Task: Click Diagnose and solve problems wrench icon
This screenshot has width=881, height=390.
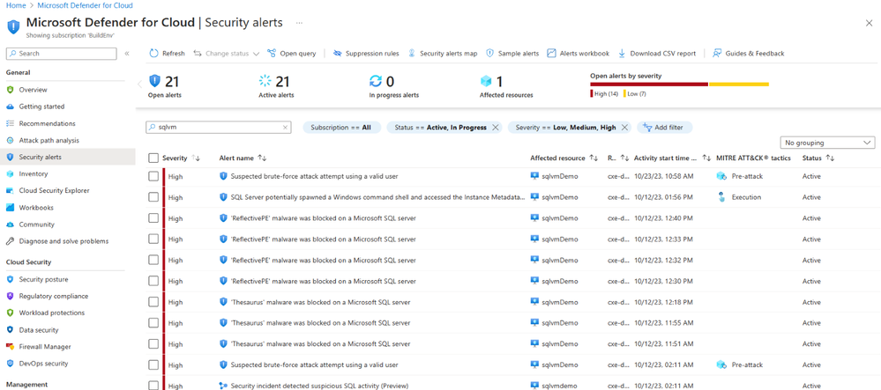Action: coord(10,241)
